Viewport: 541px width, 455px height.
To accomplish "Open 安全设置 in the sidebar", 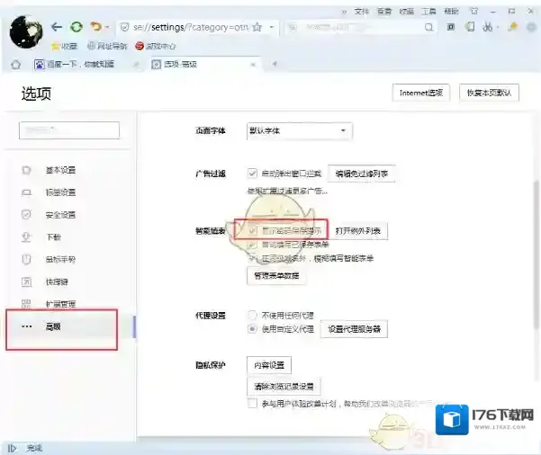I will (x=60, y=215).
